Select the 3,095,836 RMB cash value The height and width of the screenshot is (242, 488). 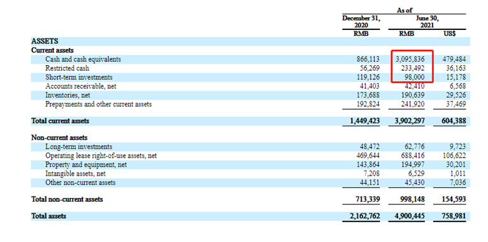pos(410,59)
